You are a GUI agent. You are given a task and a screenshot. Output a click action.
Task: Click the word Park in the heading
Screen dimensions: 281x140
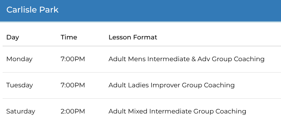(x=49, y=10)
